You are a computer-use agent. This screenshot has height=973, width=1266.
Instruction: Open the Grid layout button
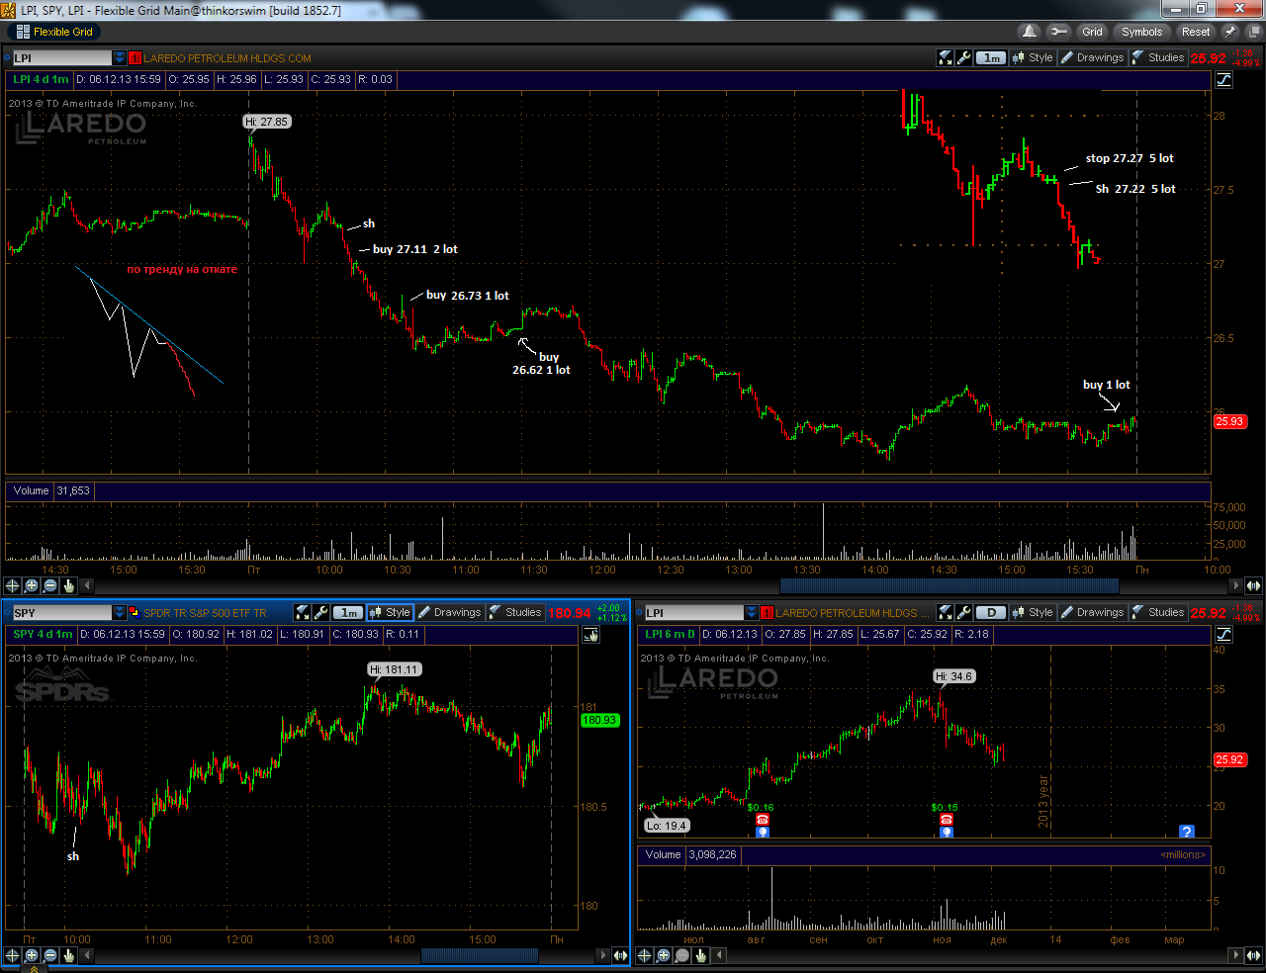1092,32
